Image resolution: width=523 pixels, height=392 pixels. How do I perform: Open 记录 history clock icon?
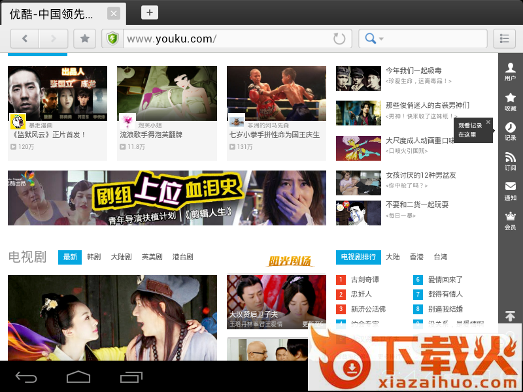coord(511,131)
